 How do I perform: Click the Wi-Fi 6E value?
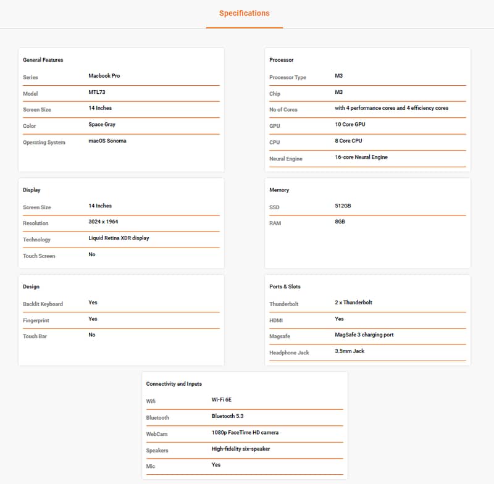(223, 400)
